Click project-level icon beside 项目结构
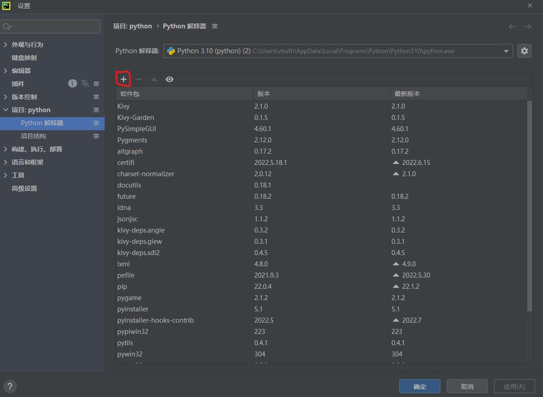This screenshot has height=397, width=543. tap(96, 136)
